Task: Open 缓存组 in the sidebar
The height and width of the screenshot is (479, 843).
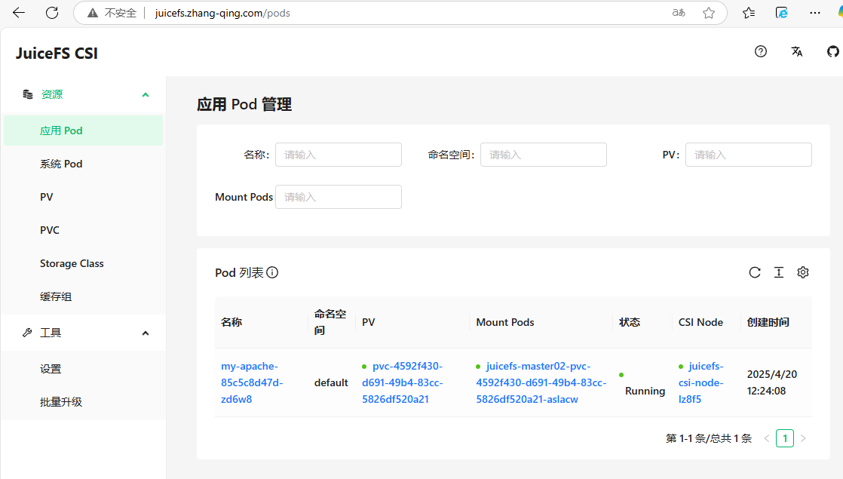Action: 84,296
